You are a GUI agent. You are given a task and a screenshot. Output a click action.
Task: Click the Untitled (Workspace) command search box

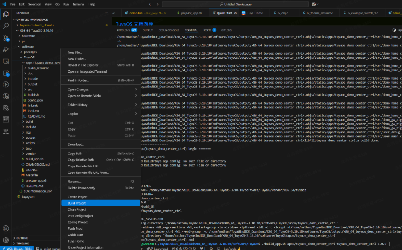coord(235,4)
